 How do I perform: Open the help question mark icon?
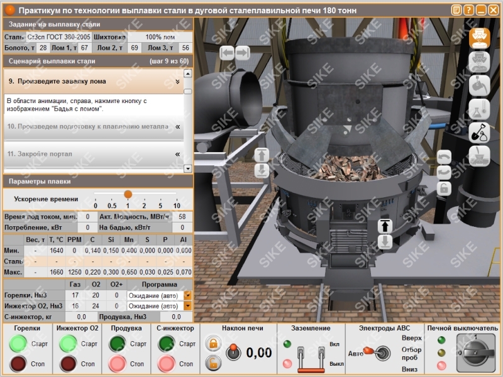[468, 10]
